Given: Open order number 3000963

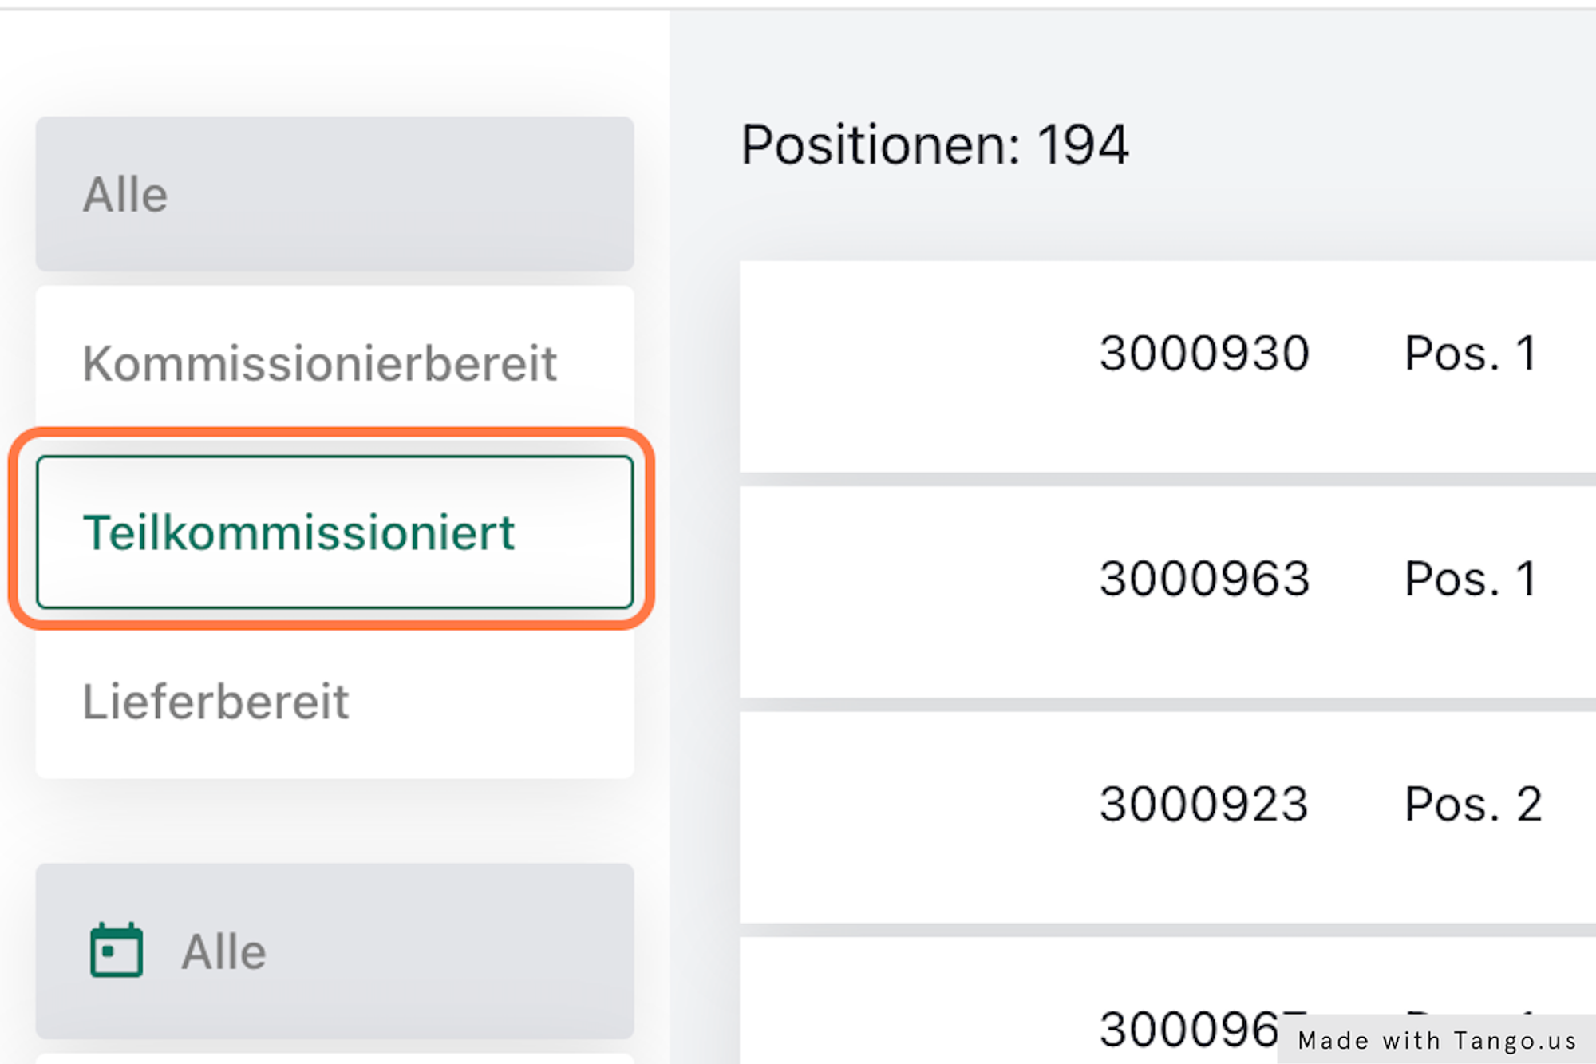Looking at the screenshot, I should pos(1204,578).
